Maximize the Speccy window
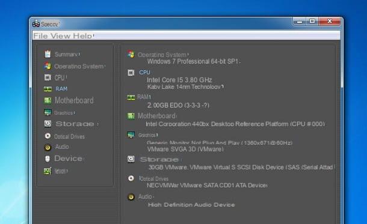The image size is (367, 224). 312,22
